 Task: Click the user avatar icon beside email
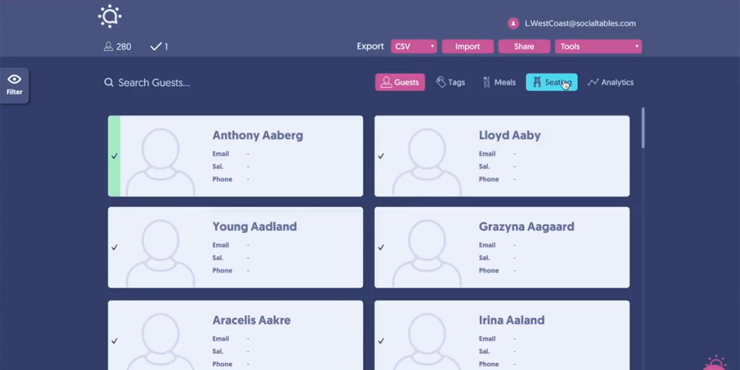pyautogui.click(x=513, y=23)
